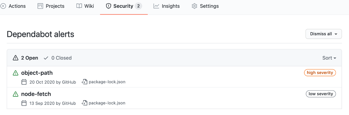Click the Settings gear icon
This screenshot has width=349, height=115.
click(195, 6)
